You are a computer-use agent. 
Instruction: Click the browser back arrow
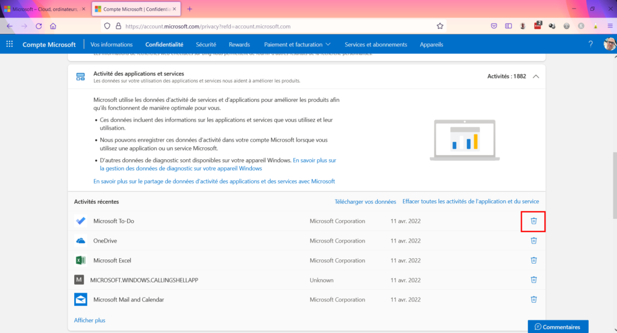10,27
